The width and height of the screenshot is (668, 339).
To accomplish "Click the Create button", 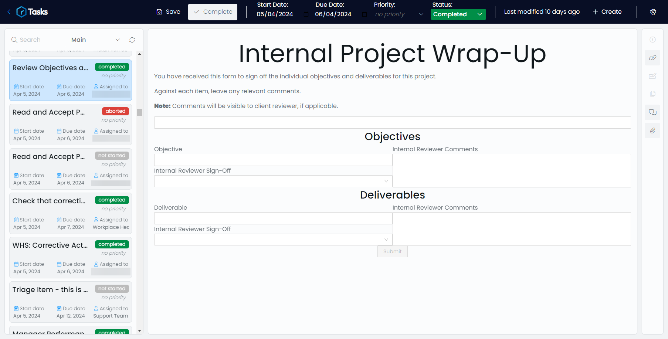I will click(607, 12).
